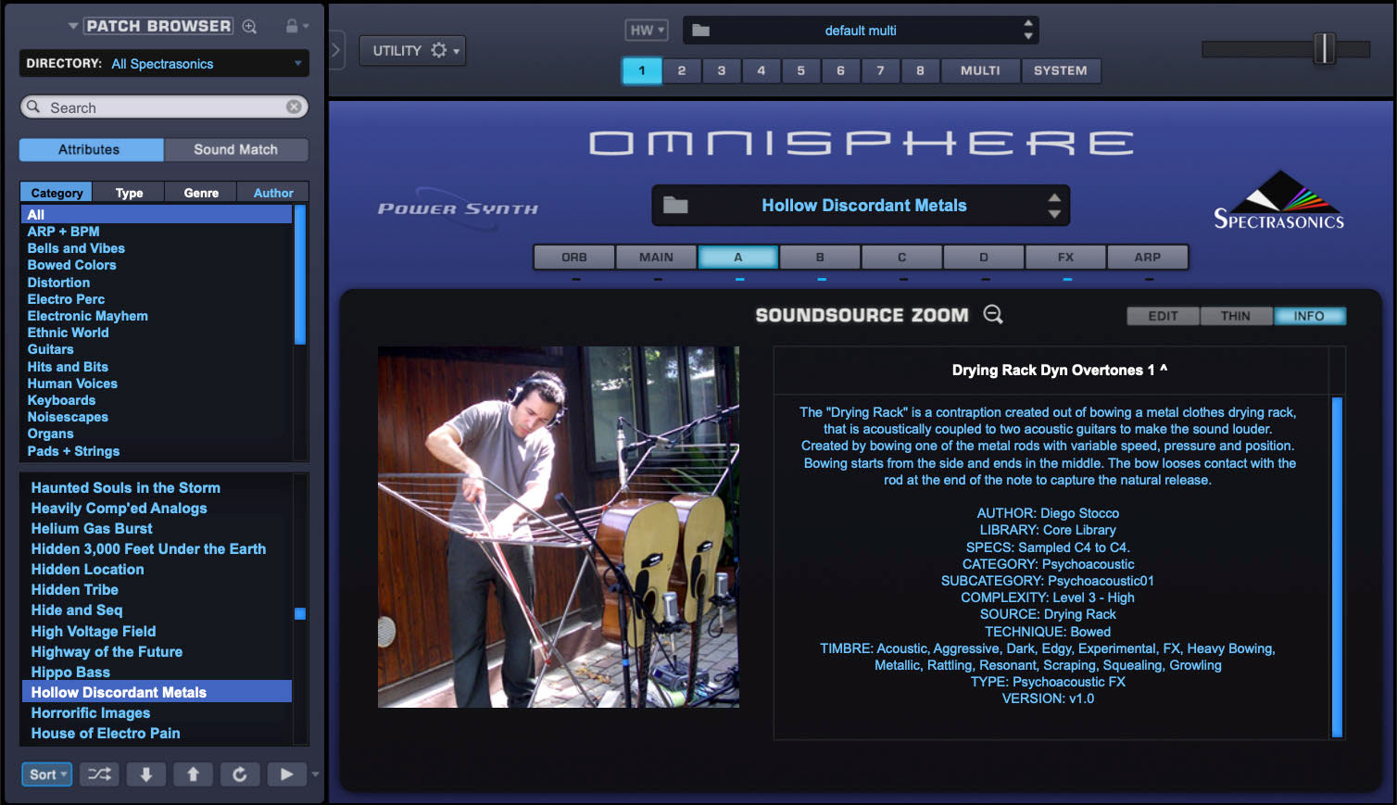This screenshot has height=805, width=1397.
Task: Select part 2 button
Action: click(682, 70)
